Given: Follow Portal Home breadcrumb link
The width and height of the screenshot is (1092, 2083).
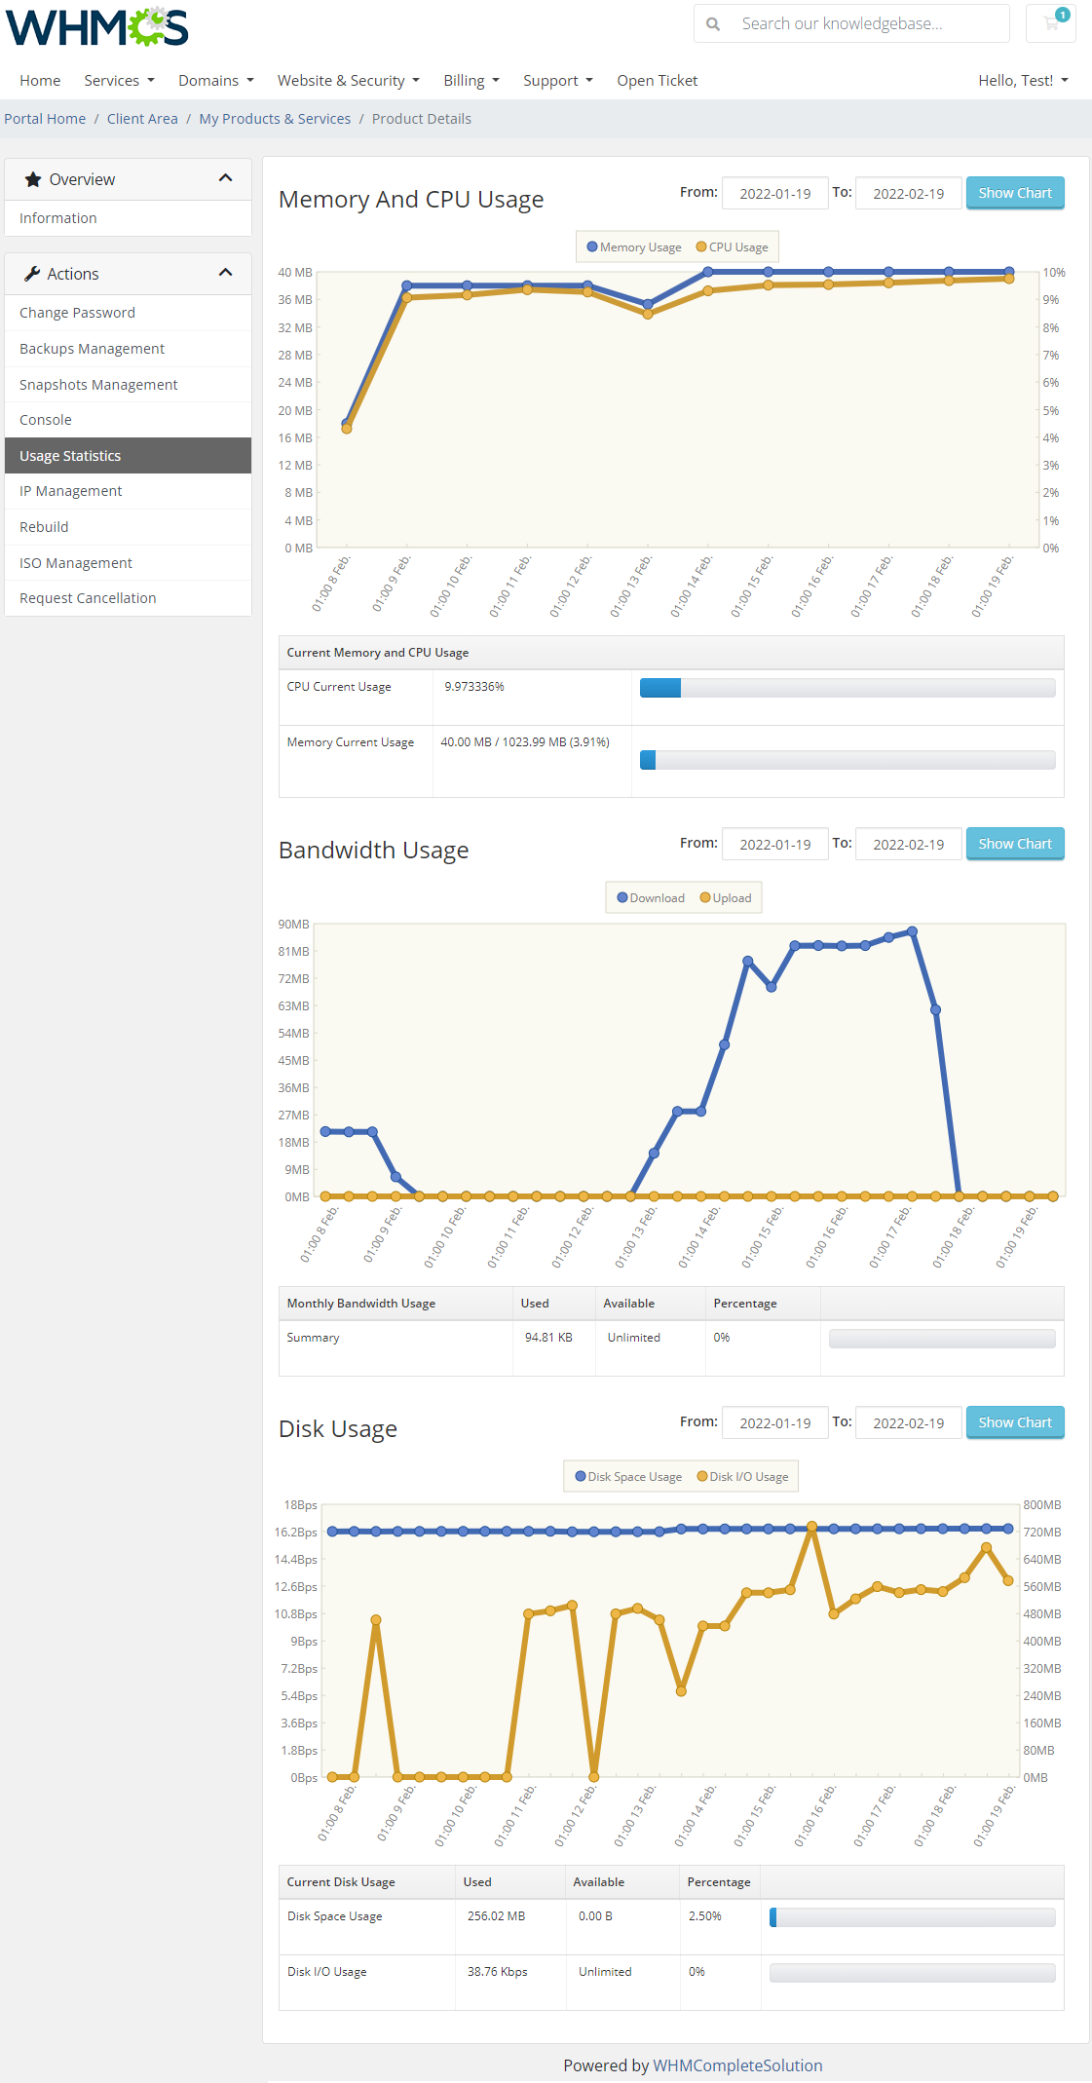Looking at the screenshot, I should pyautogui.click(x=45, y=119).
